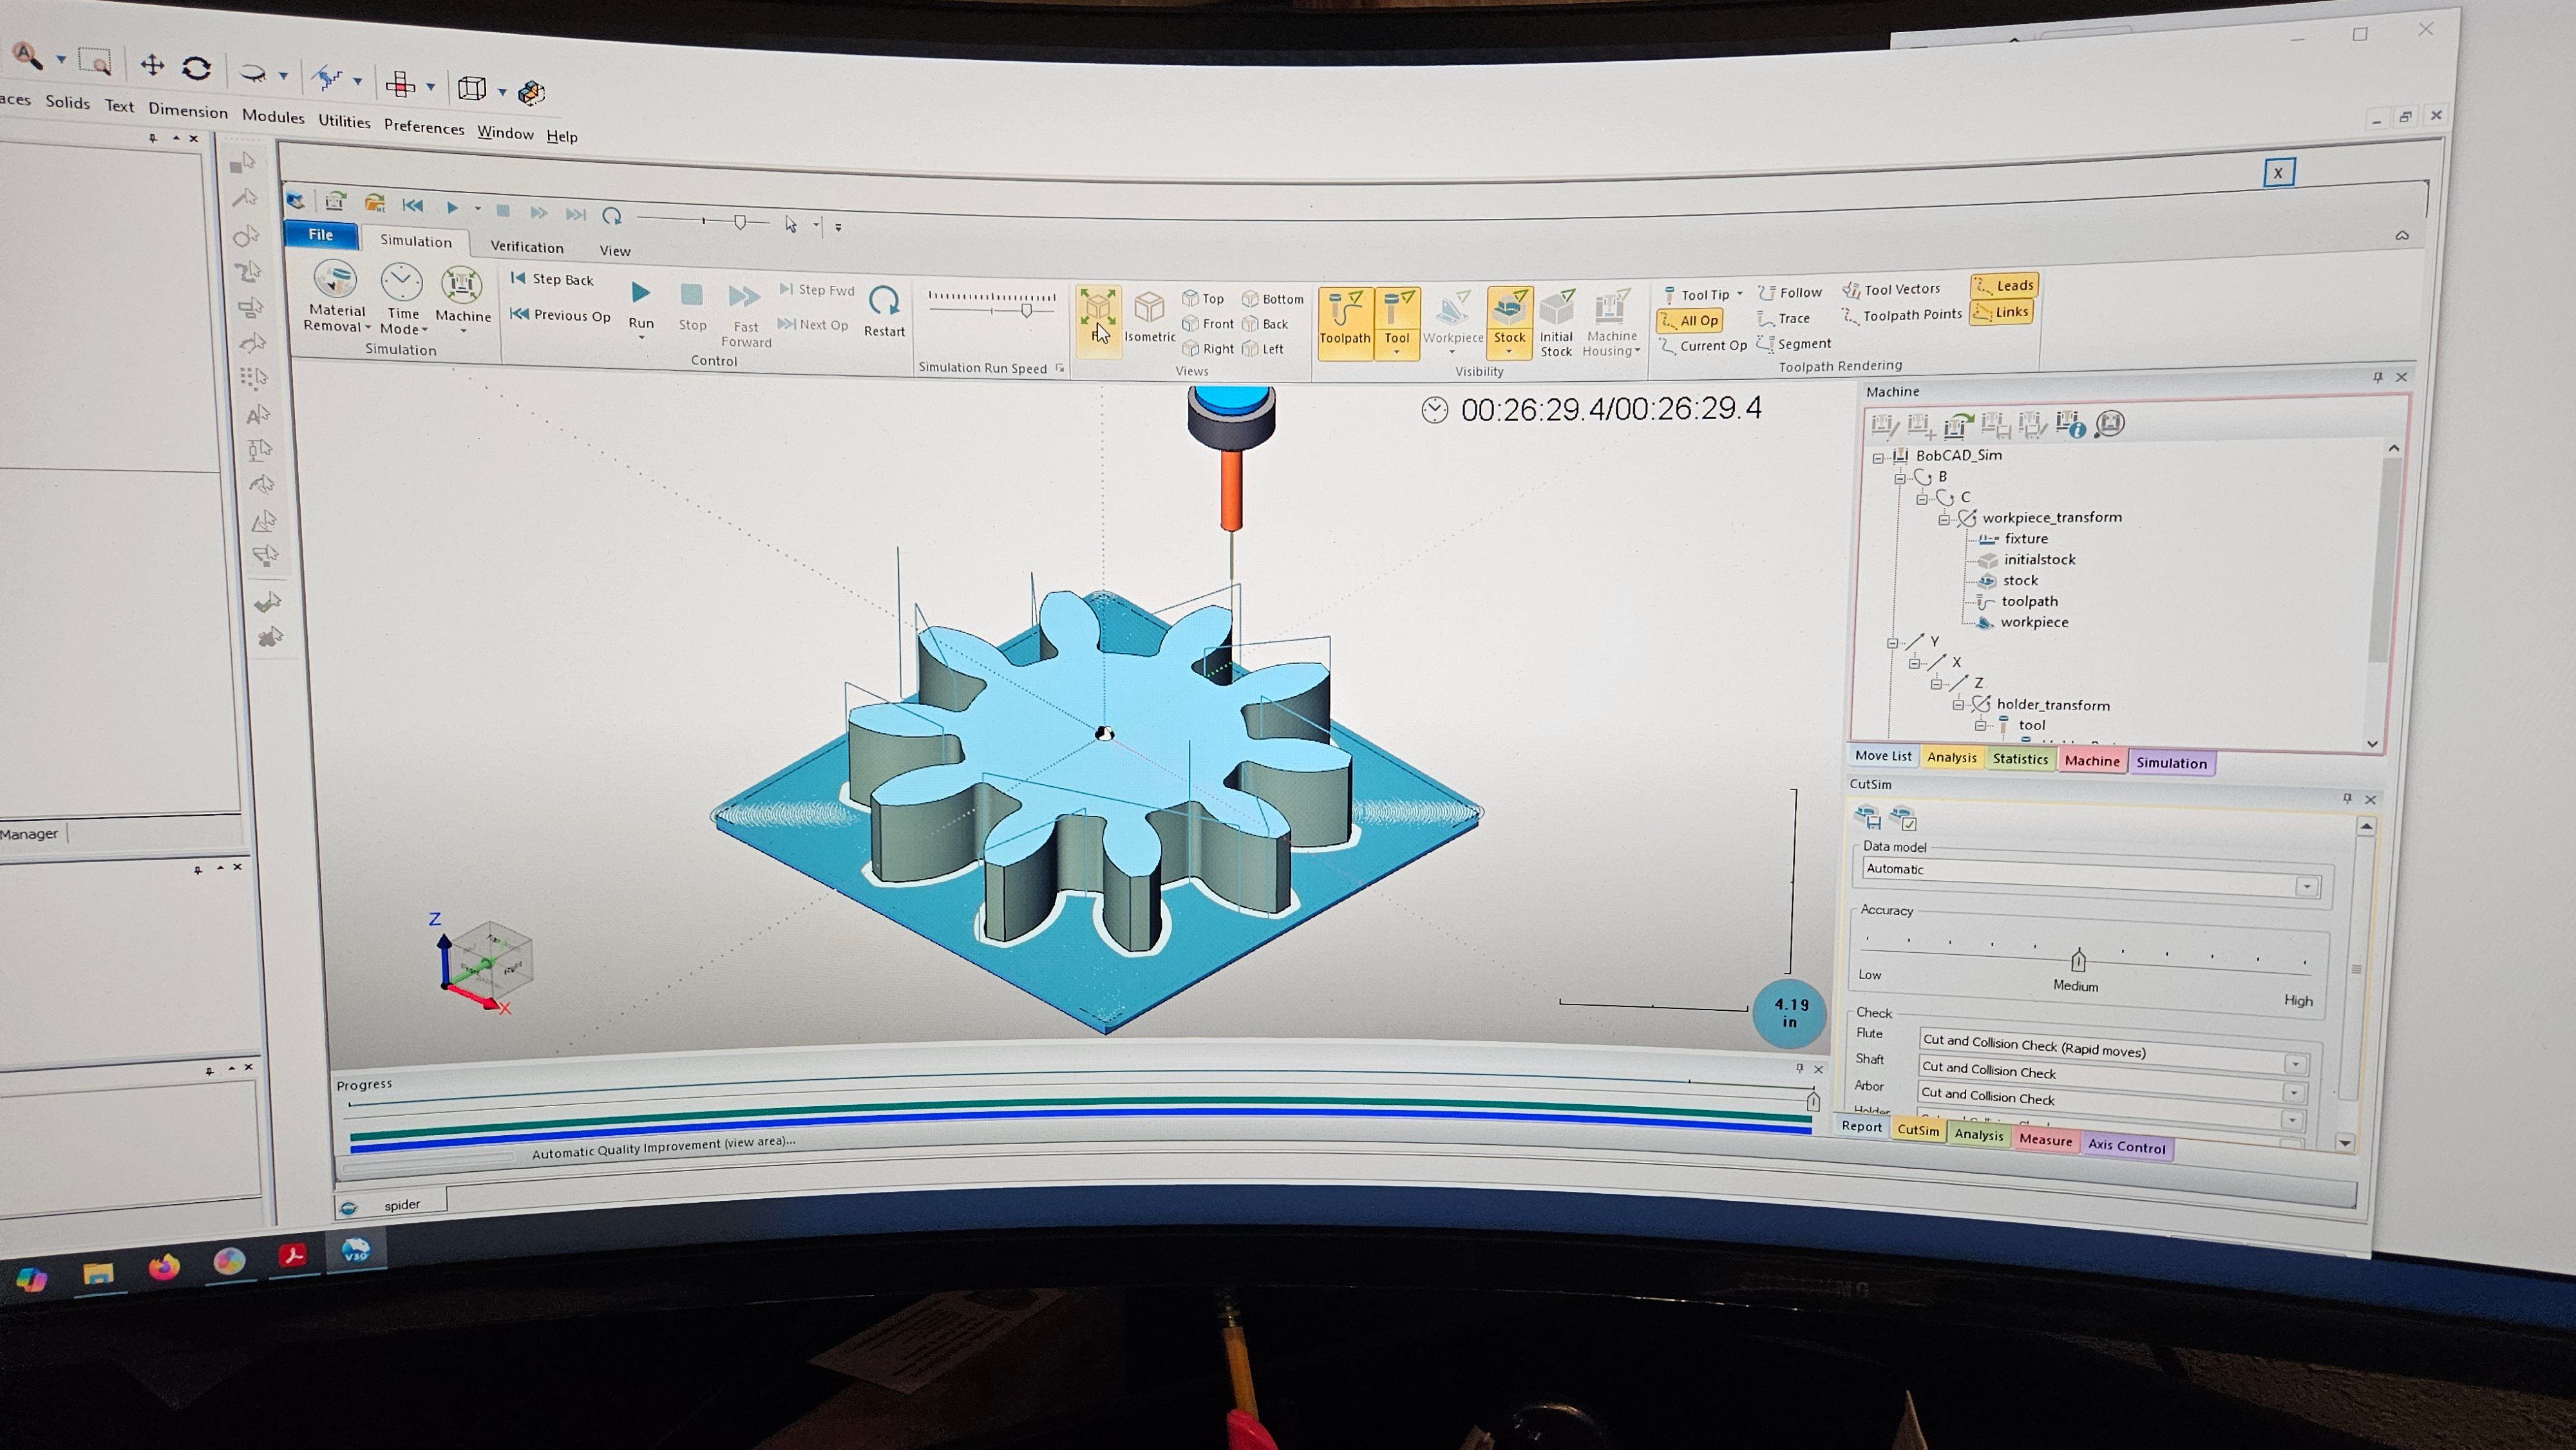Toggle All Op toolpath rendering
The height and width of the screenshot is (1450, 2576).
pos(1689,321)
